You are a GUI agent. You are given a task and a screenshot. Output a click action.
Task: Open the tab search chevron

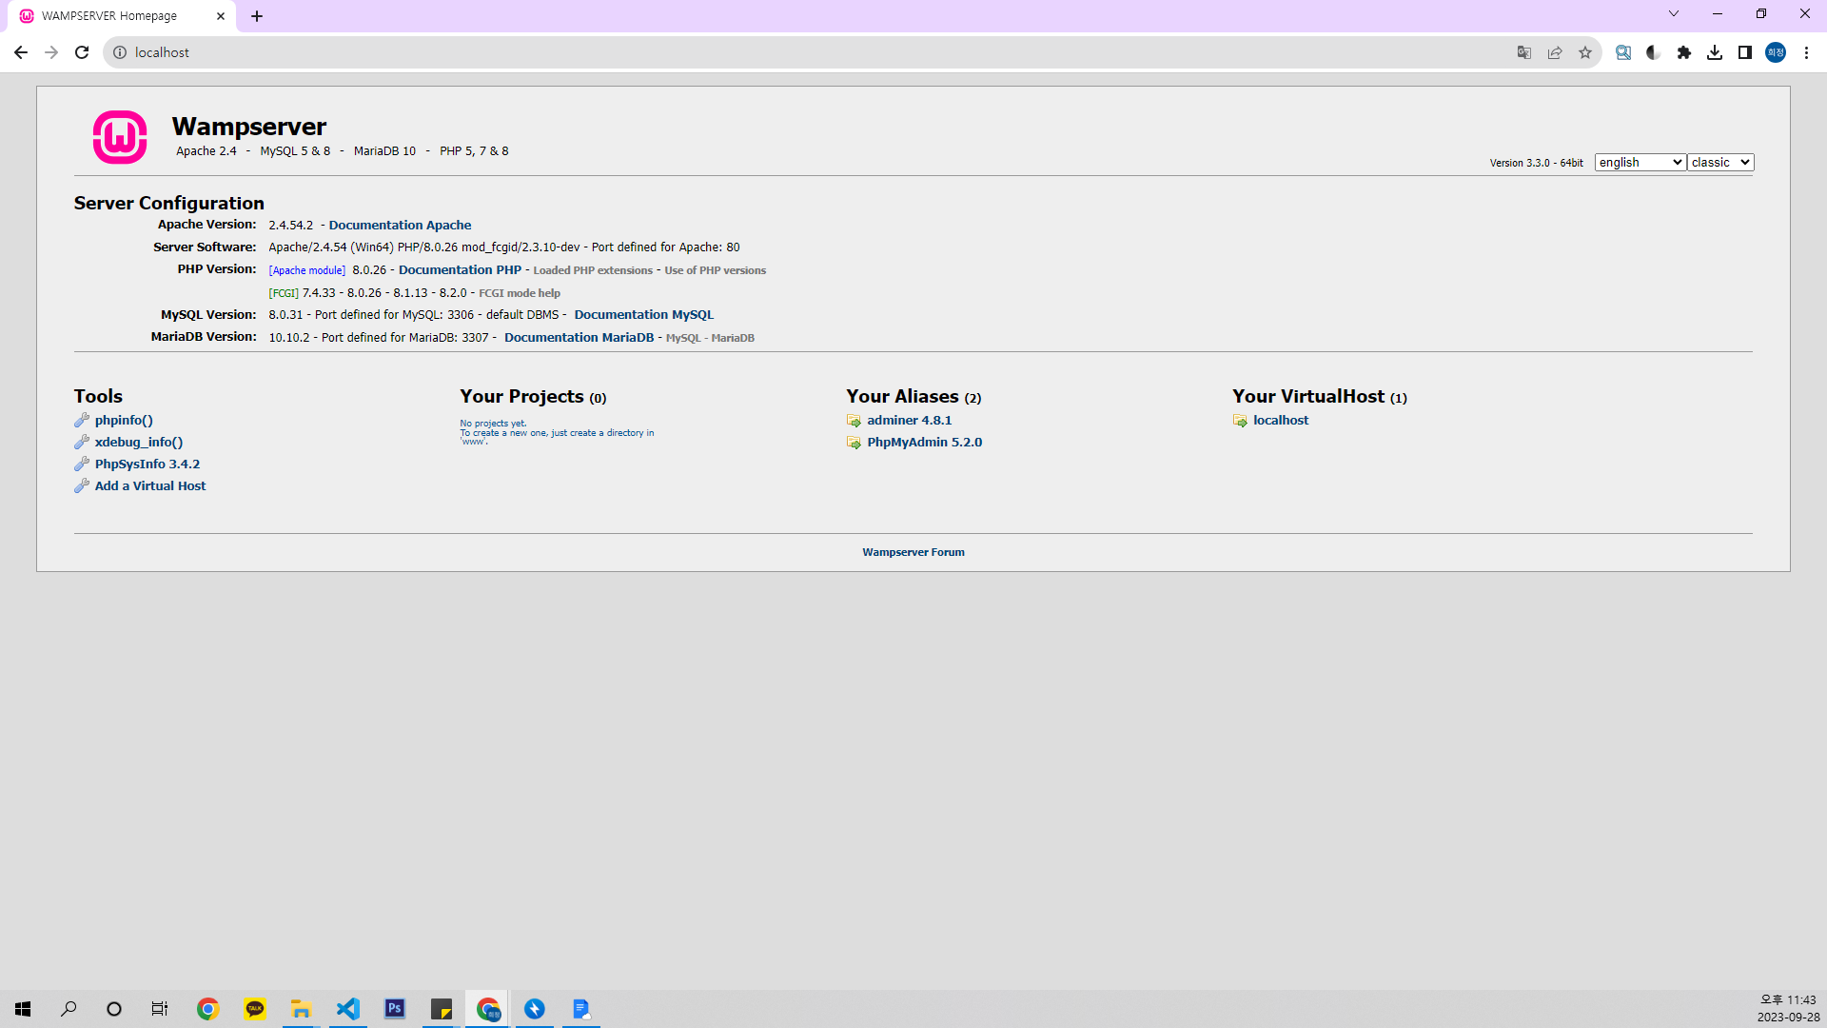point(1674,14)
